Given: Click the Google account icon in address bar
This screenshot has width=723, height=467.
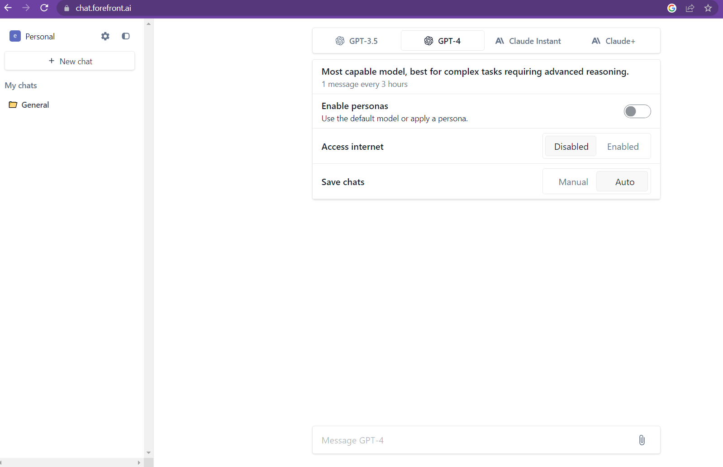Looking at the screenshot, I should (x=672, y=8).
